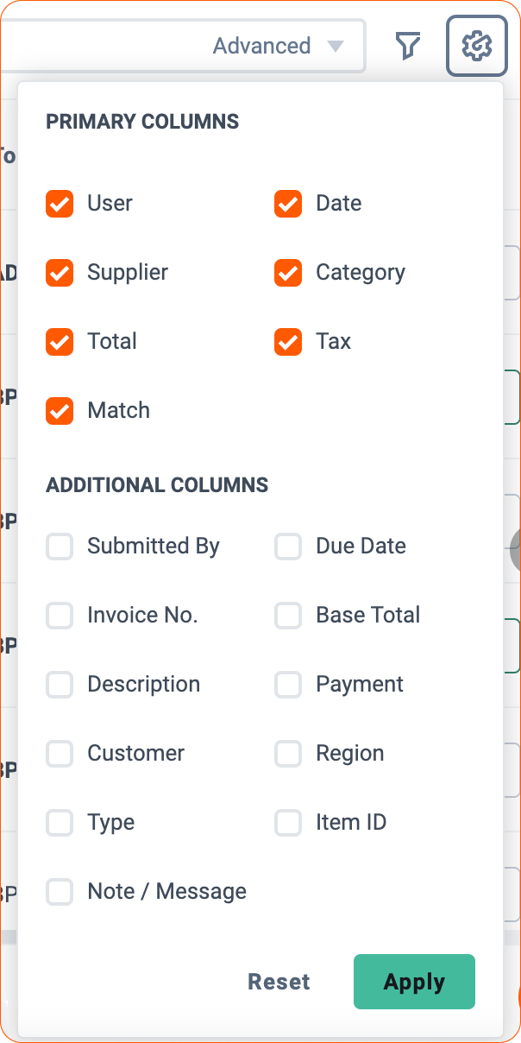The width and height of the screenshot is (521, 1043).
Task: Disable the Supplier column checkbox
Action: coord(60,273)
